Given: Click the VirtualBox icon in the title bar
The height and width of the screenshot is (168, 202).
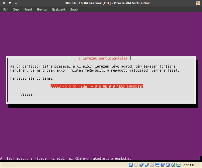Looking at the screenshot, I should coord(198,3).
